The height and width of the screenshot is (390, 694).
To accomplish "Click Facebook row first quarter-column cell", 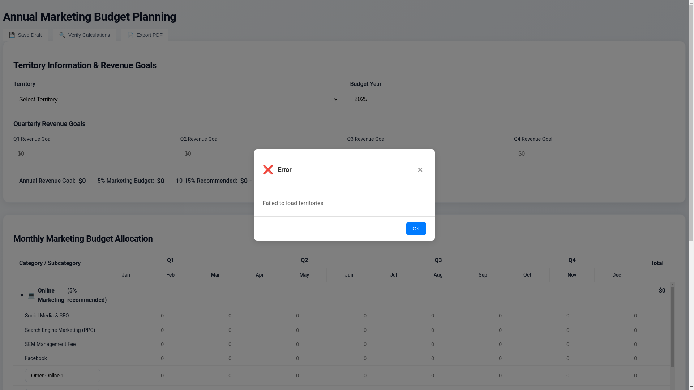I will point(162,358).
